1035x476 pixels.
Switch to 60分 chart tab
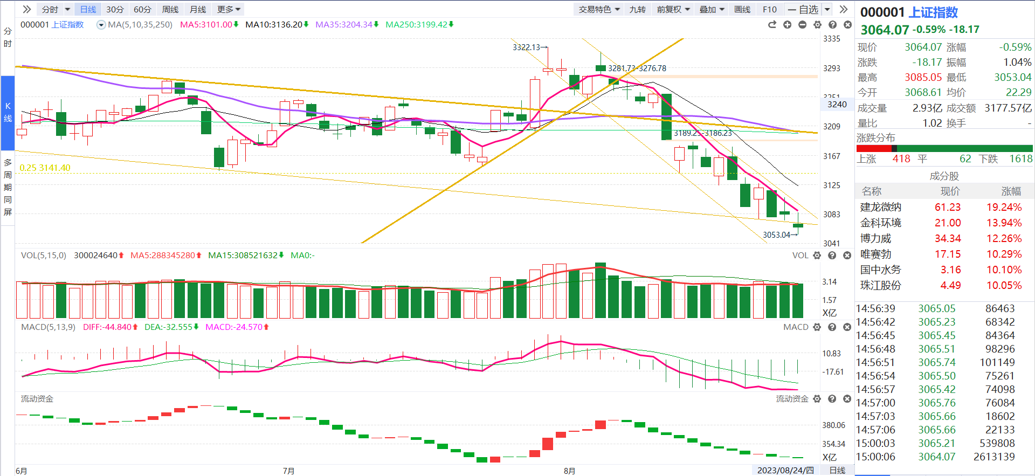tap(142, 9)
